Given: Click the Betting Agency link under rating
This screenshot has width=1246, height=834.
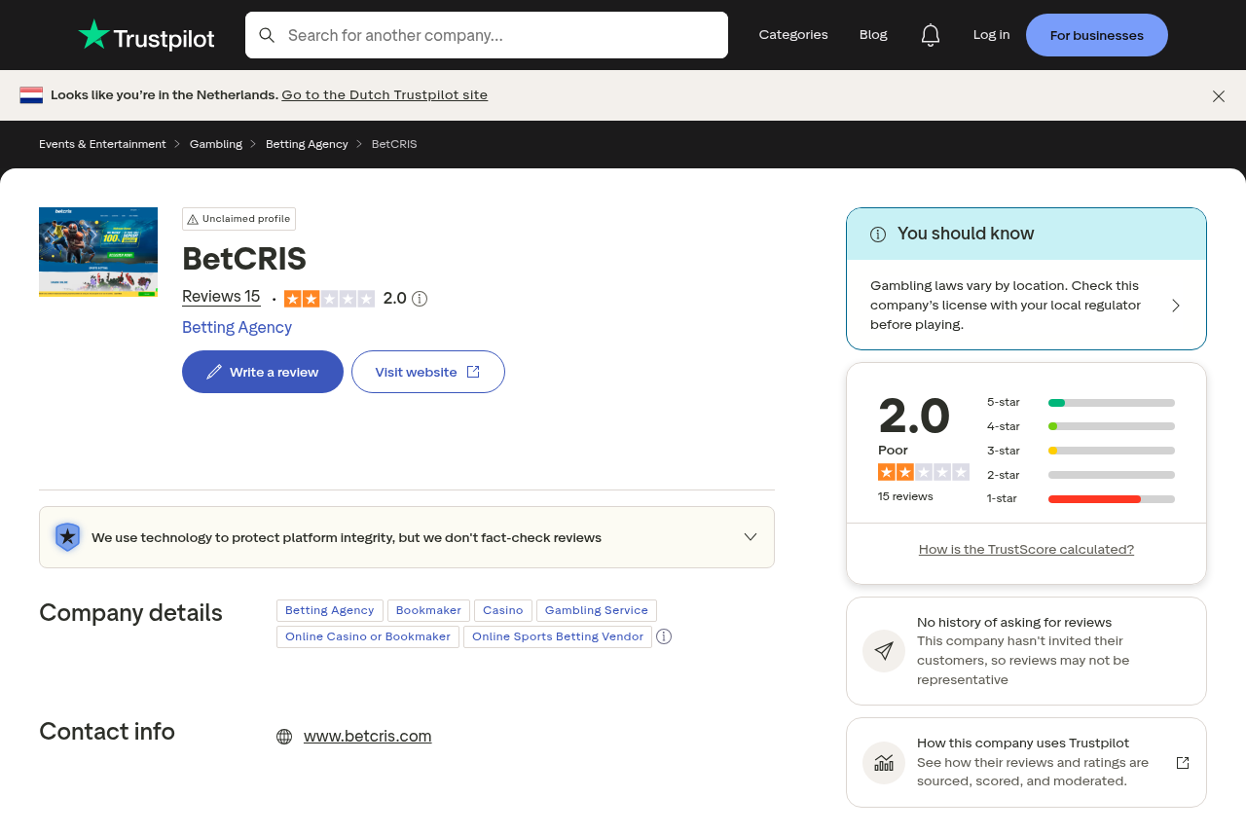Looking at the screenshot, I should click(237, 327).
